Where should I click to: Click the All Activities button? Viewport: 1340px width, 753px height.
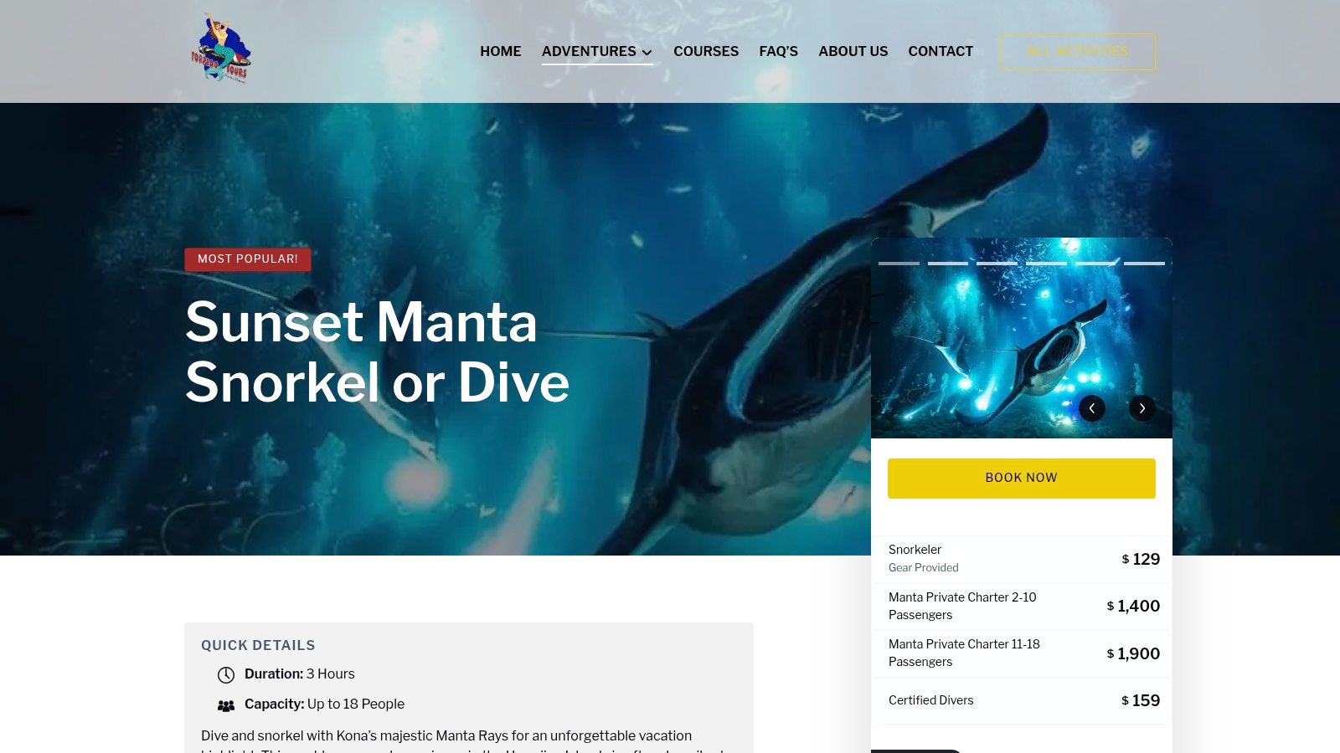1078,52
